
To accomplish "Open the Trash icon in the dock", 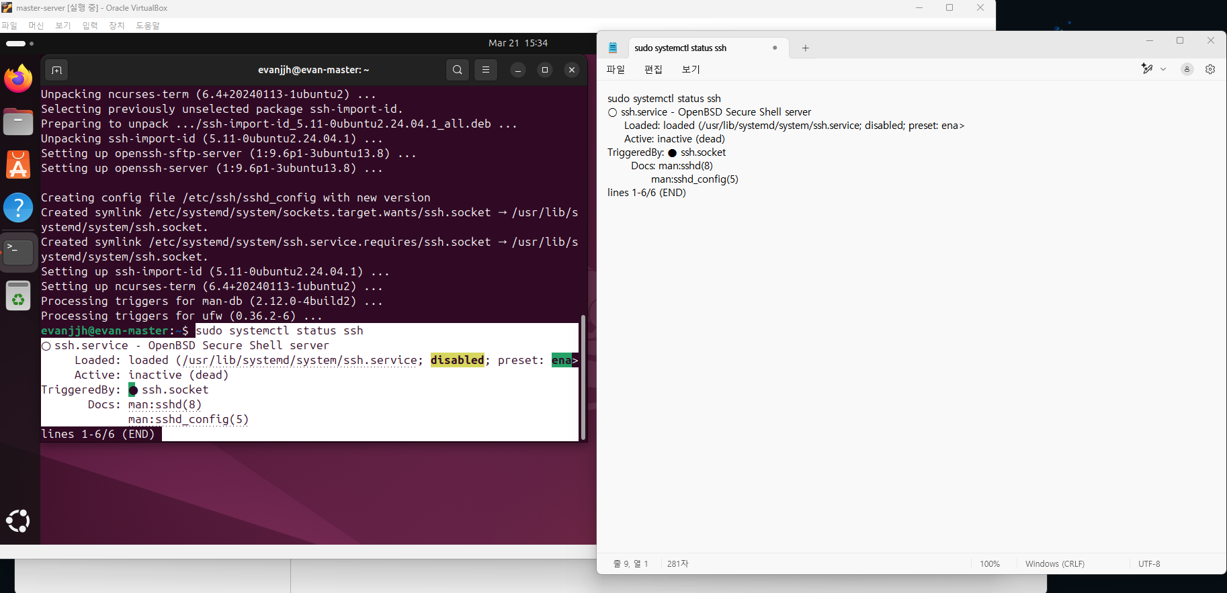I will 18,295.
